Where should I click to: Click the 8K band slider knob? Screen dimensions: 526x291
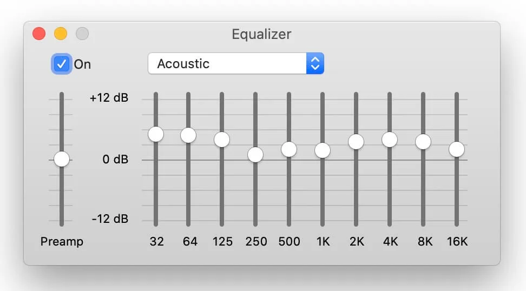click(x=423, y=142)
